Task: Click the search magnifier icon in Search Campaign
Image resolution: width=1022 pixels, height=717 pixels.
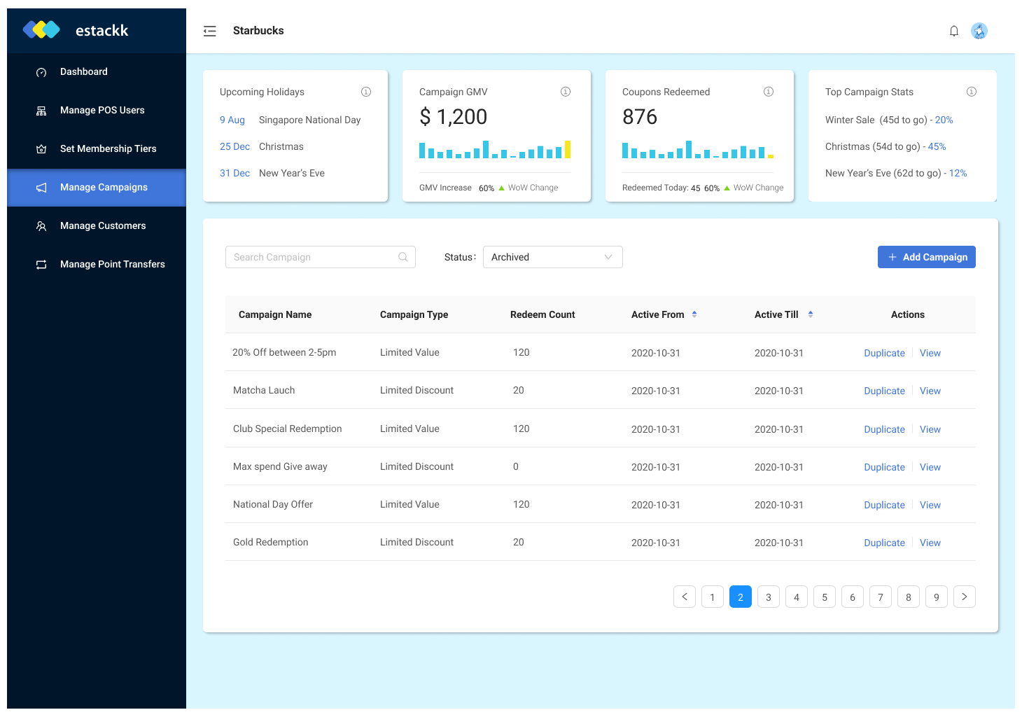Action: click(403, 257)
